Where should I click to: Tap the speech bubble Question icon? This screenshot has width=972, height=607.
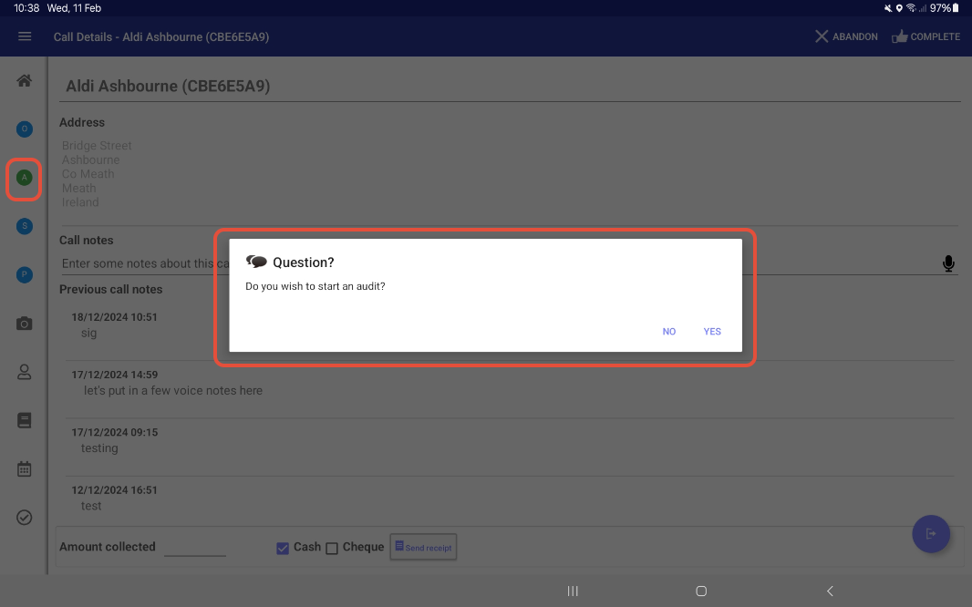tap(256, 262)
